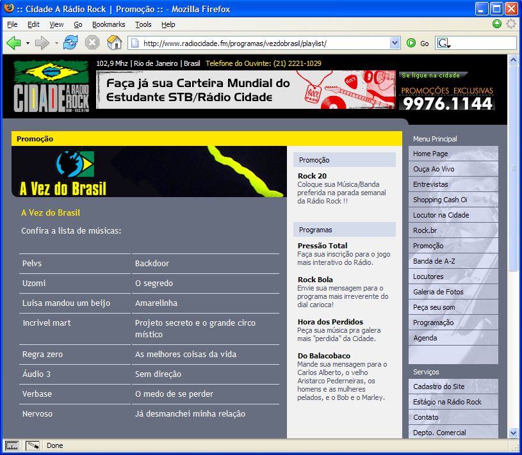Click song title As melhores coisas da vida
This screenshot has height=455, width=522.
pos(186,355)
